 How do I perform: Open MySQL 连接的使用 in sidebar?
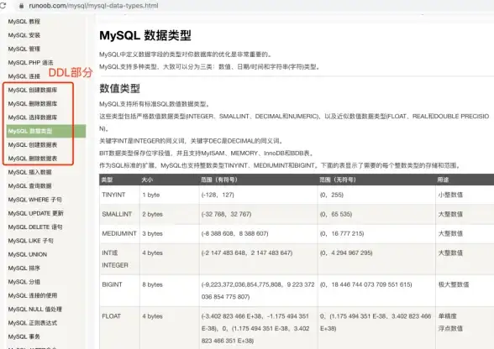pos(33,295)
